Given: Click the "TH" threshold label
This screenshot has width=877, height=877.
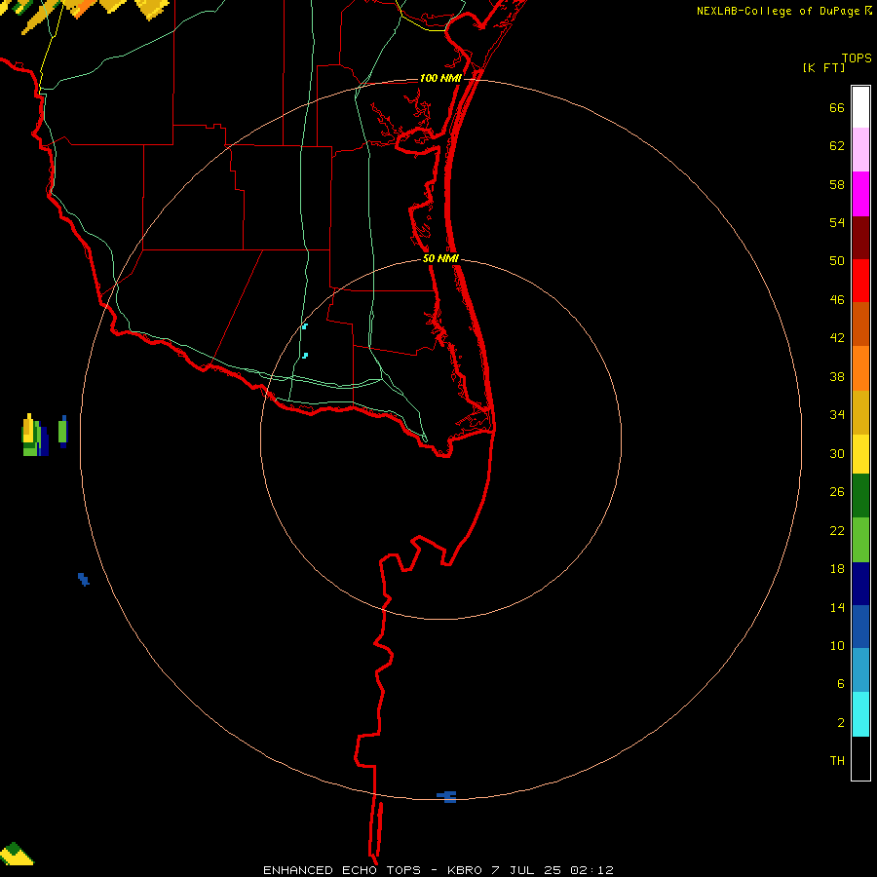Looking at the screenshot, I should pos(837,761).
